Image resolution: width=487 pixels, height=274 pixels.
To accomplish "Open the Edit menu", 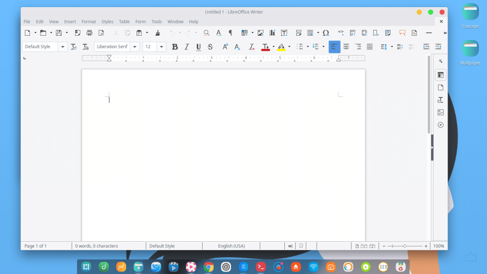I will [x=40, y=21].
